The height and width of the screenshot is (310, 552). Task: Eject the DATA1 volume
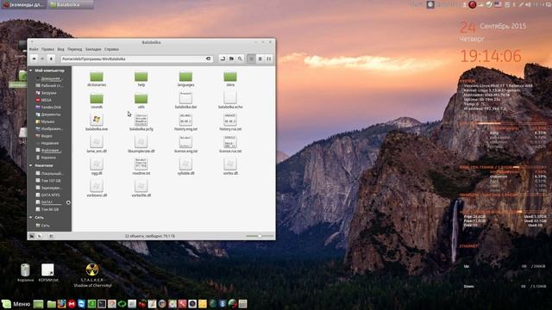[68, 202]
